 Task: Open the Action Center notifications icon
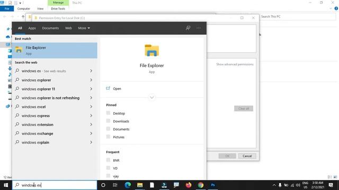click(x=331, y=185)
